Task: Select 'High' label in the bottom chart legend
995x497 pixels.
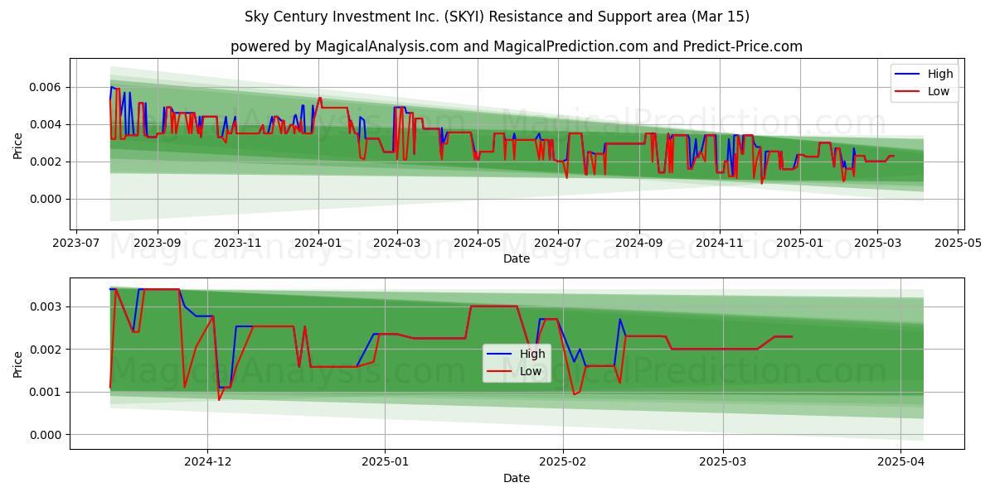Action: click(x=532, y=354)
